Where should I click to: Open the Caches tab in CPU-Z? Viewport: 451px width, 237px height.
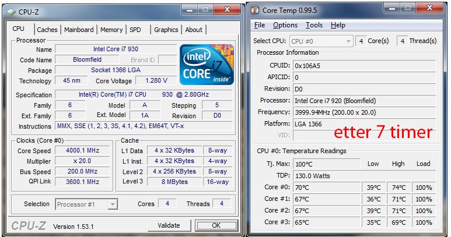click(x=47, y=30)
